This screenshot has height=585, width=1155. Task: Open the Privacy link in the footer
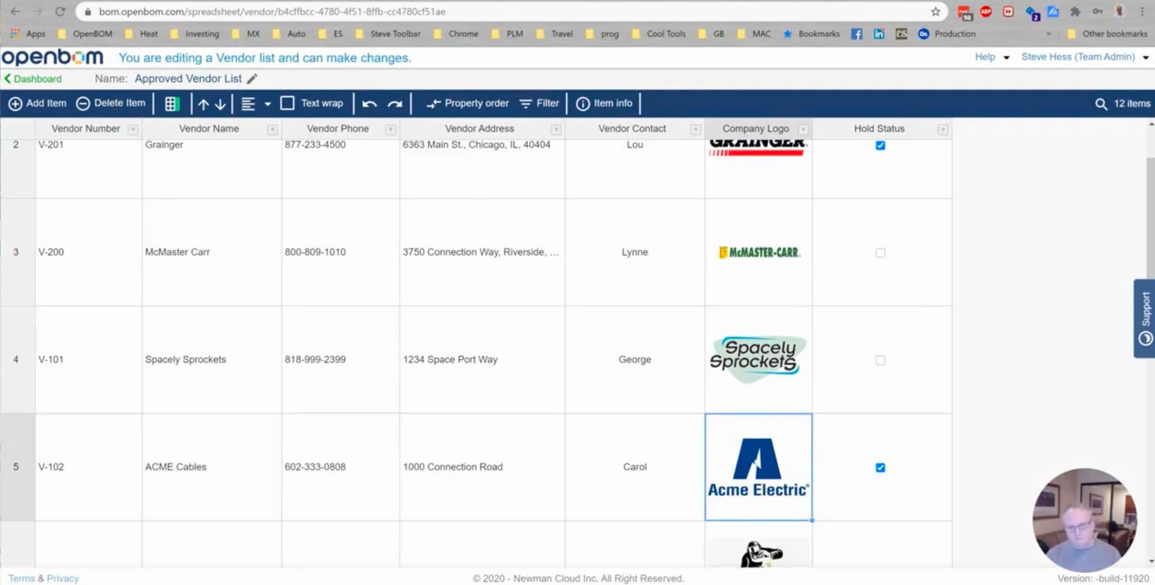[x=63, y=578]
